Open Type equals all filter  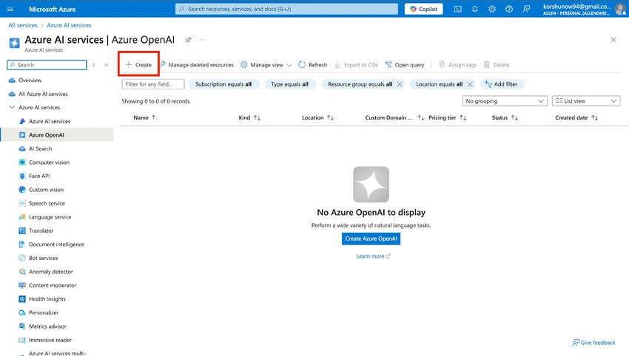pyautogui.click(x=289, y=84)
